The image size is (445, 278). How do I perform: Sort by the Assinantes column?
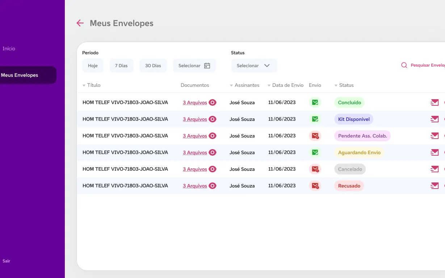pyautogui.click(x=244, y=85)
